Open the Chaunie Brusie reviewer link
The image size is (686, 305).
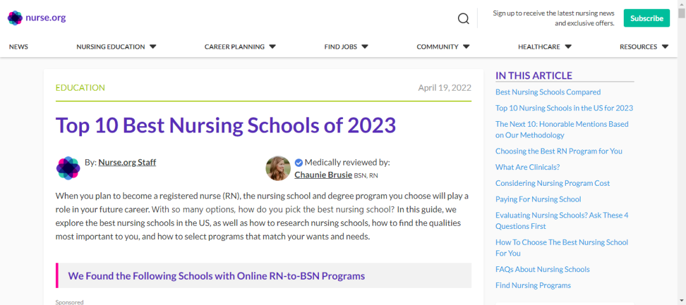point(323,175)
